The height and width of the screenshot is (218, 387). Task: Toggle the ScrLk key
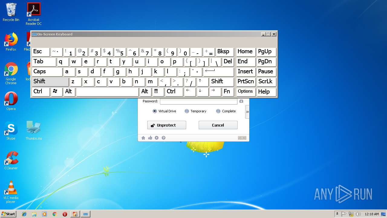click(x=266, y=82)
